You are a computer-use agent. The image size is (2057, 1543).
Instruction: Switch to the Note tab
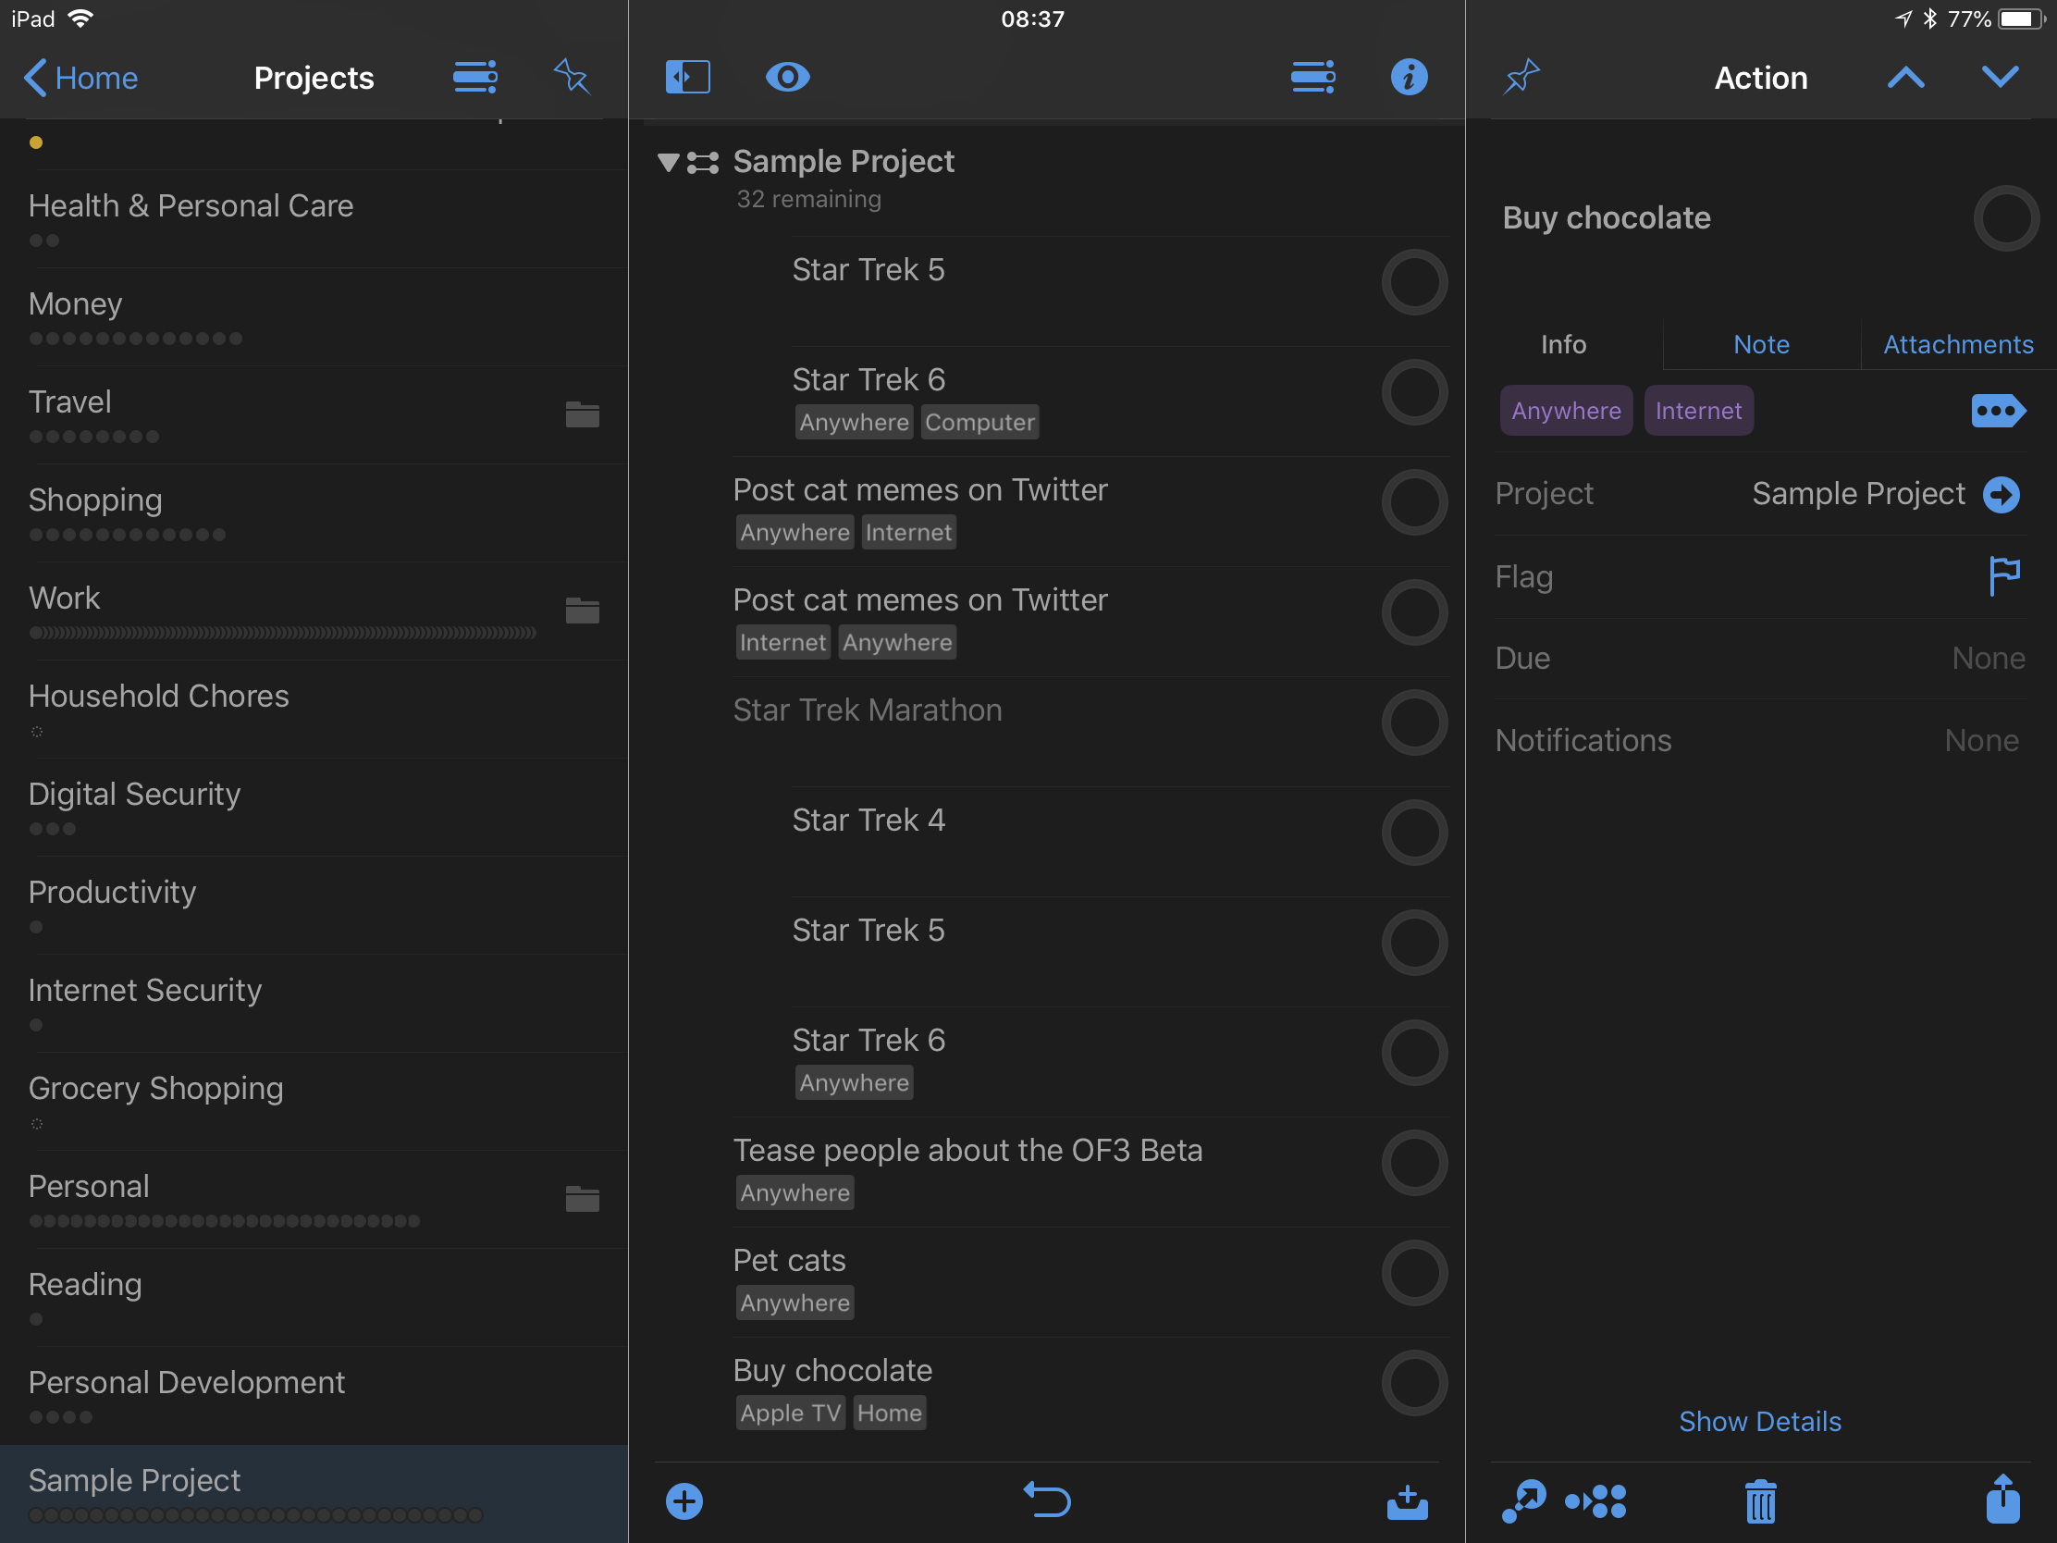[x=1760, y=345]
